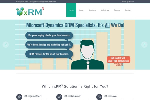Image resolution: width=150 pixels, height=100 pixels.
Task: Open the CRM JumpStart heading link
Action: point(33,96)
